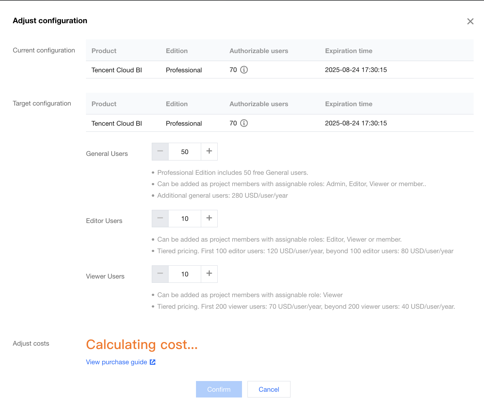
Task: Decrease Editor Users with minus button
Action: [x=160, y=218]
